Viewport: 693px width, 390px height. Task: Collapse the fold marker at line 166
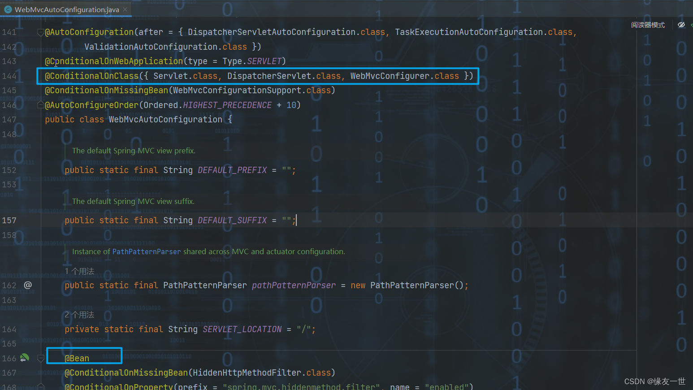pyautogui.click(x=40, y=358)
